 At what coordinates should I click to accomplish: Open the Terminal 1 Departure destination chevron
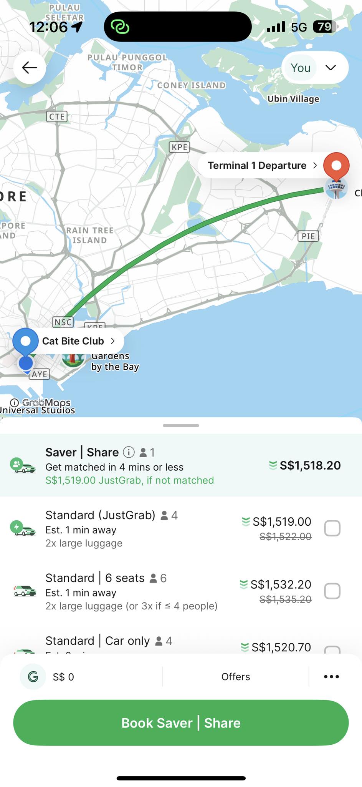tap(315, 166)
